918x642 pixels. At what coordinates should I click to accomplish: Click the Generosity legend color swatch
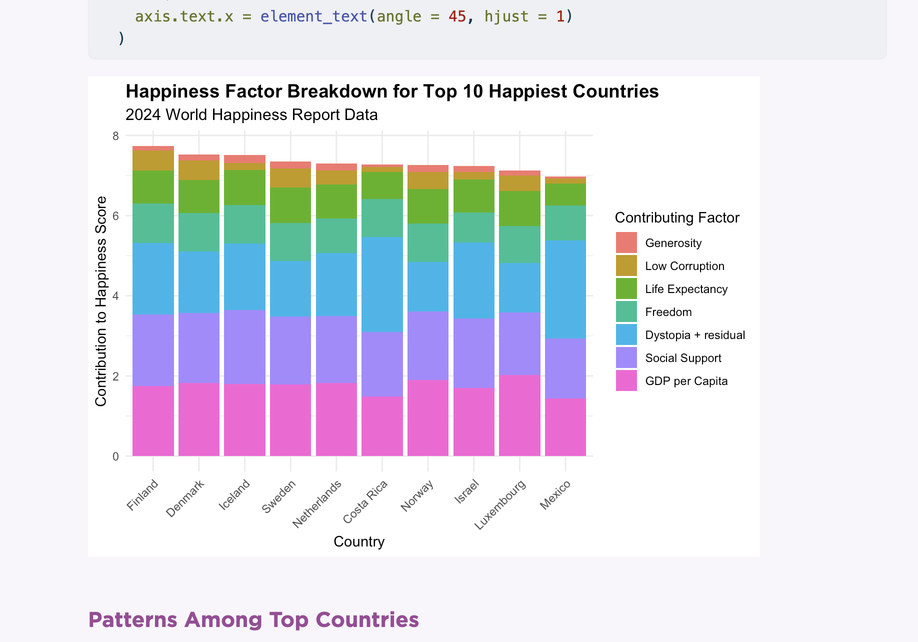click(626, 242)
